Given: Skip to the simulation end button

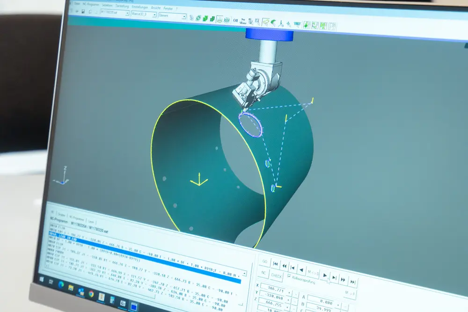Looking at the screenshot, I should pyautogui.click(x=353, y=282).
